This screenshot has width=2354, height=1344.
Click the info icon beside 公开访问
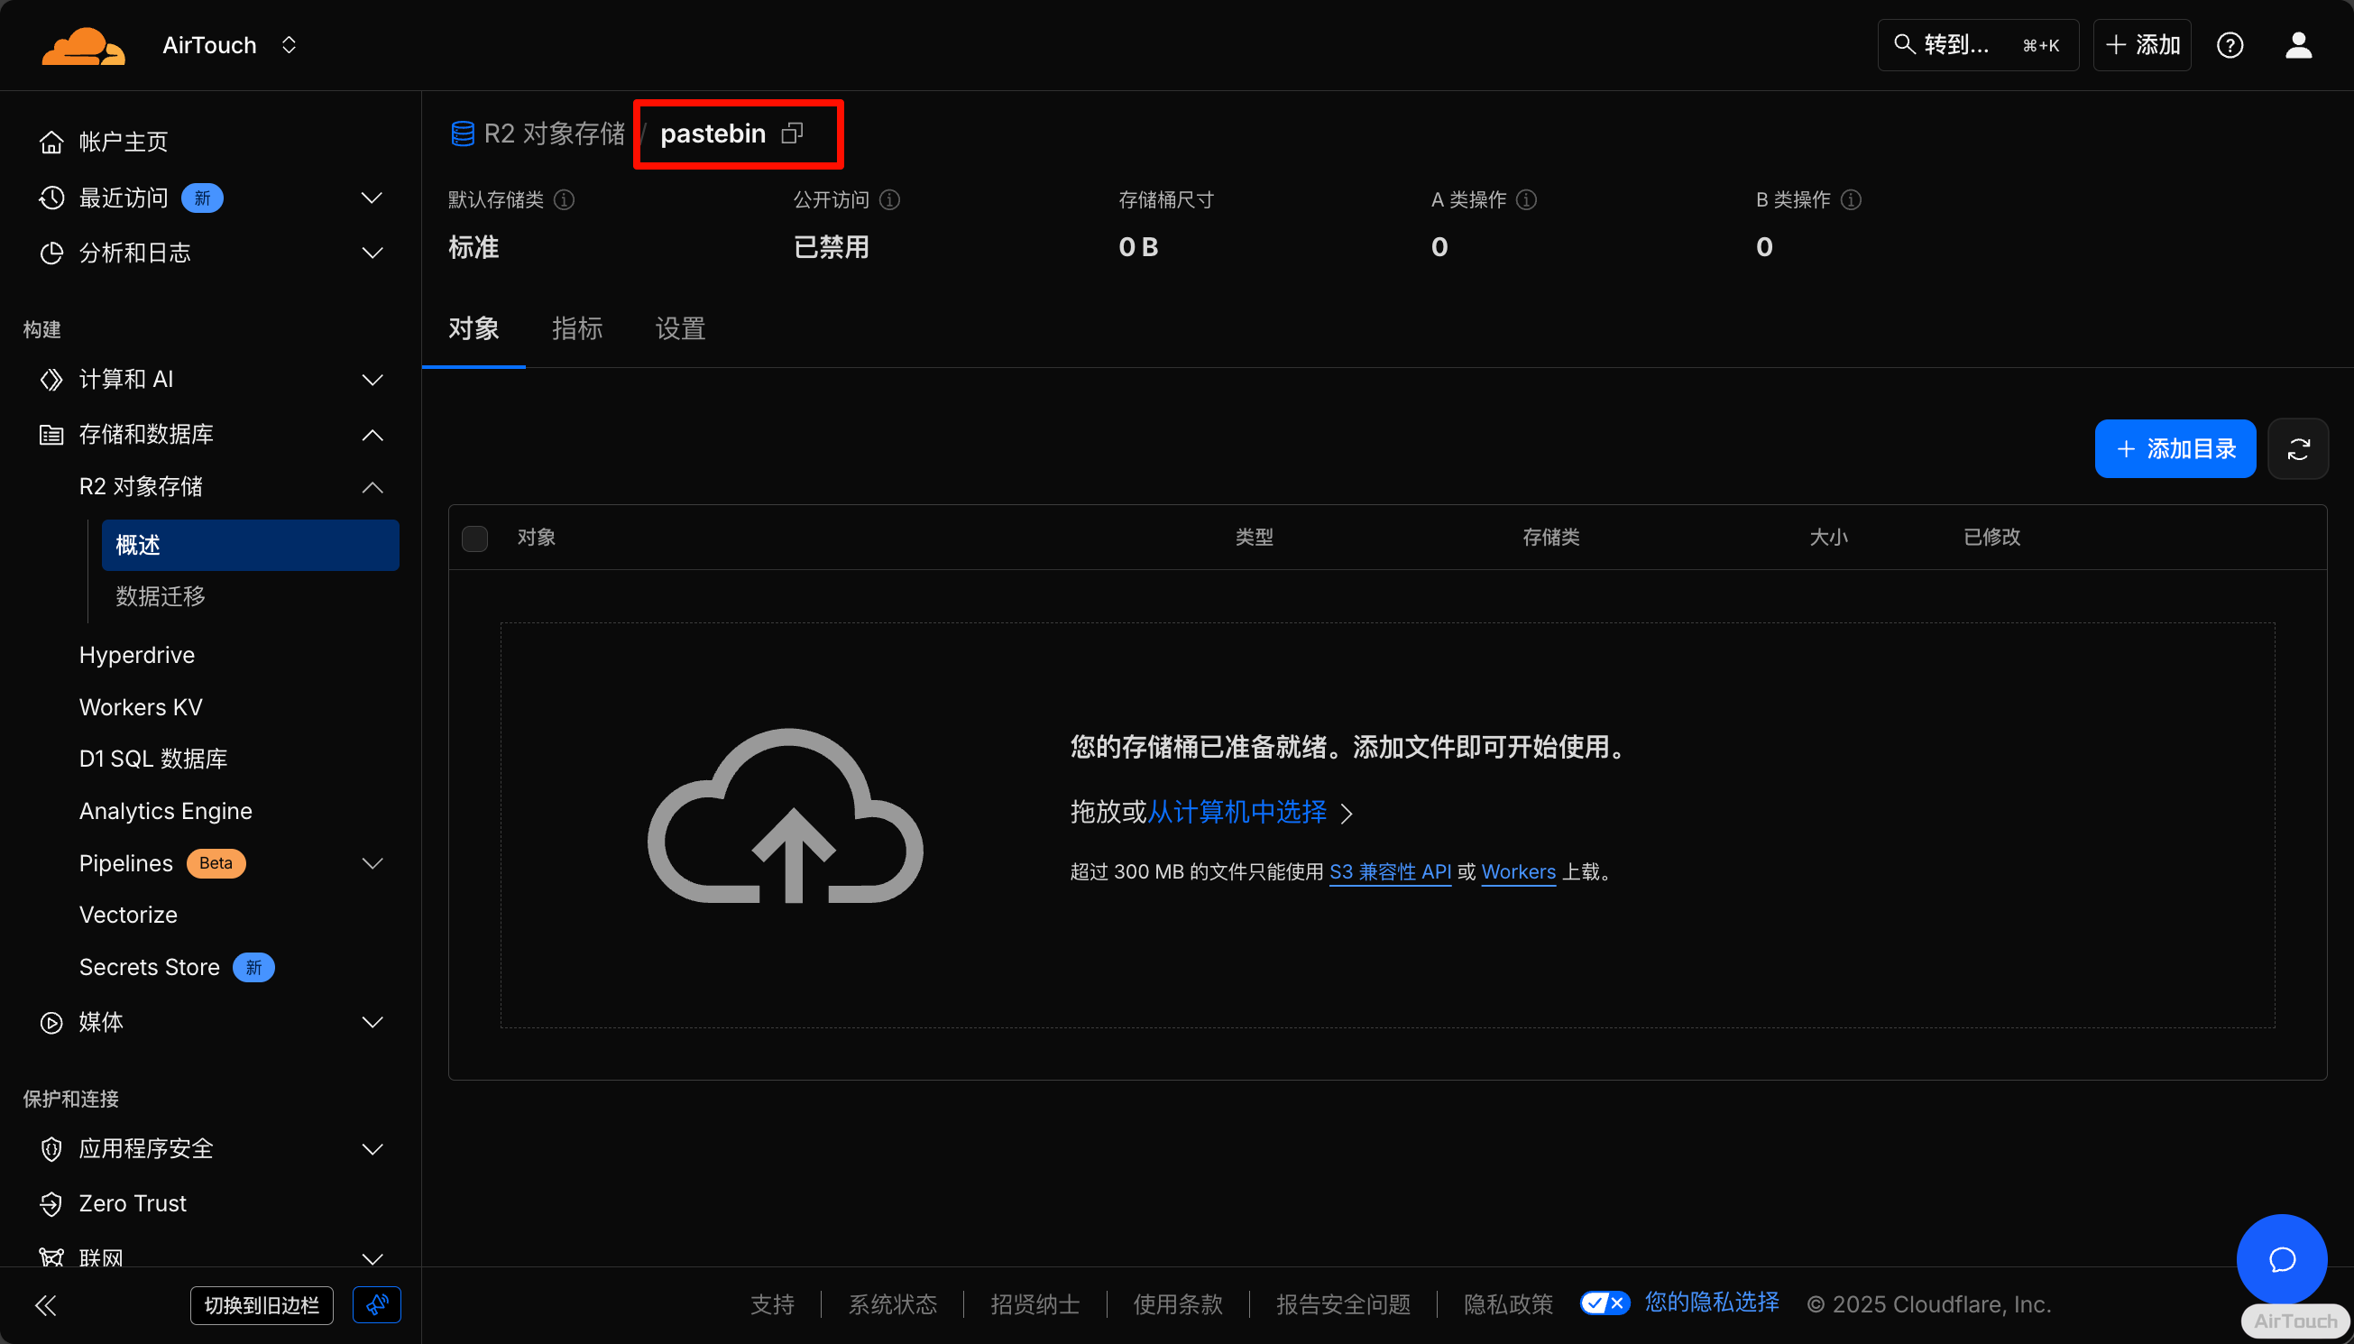889,199
